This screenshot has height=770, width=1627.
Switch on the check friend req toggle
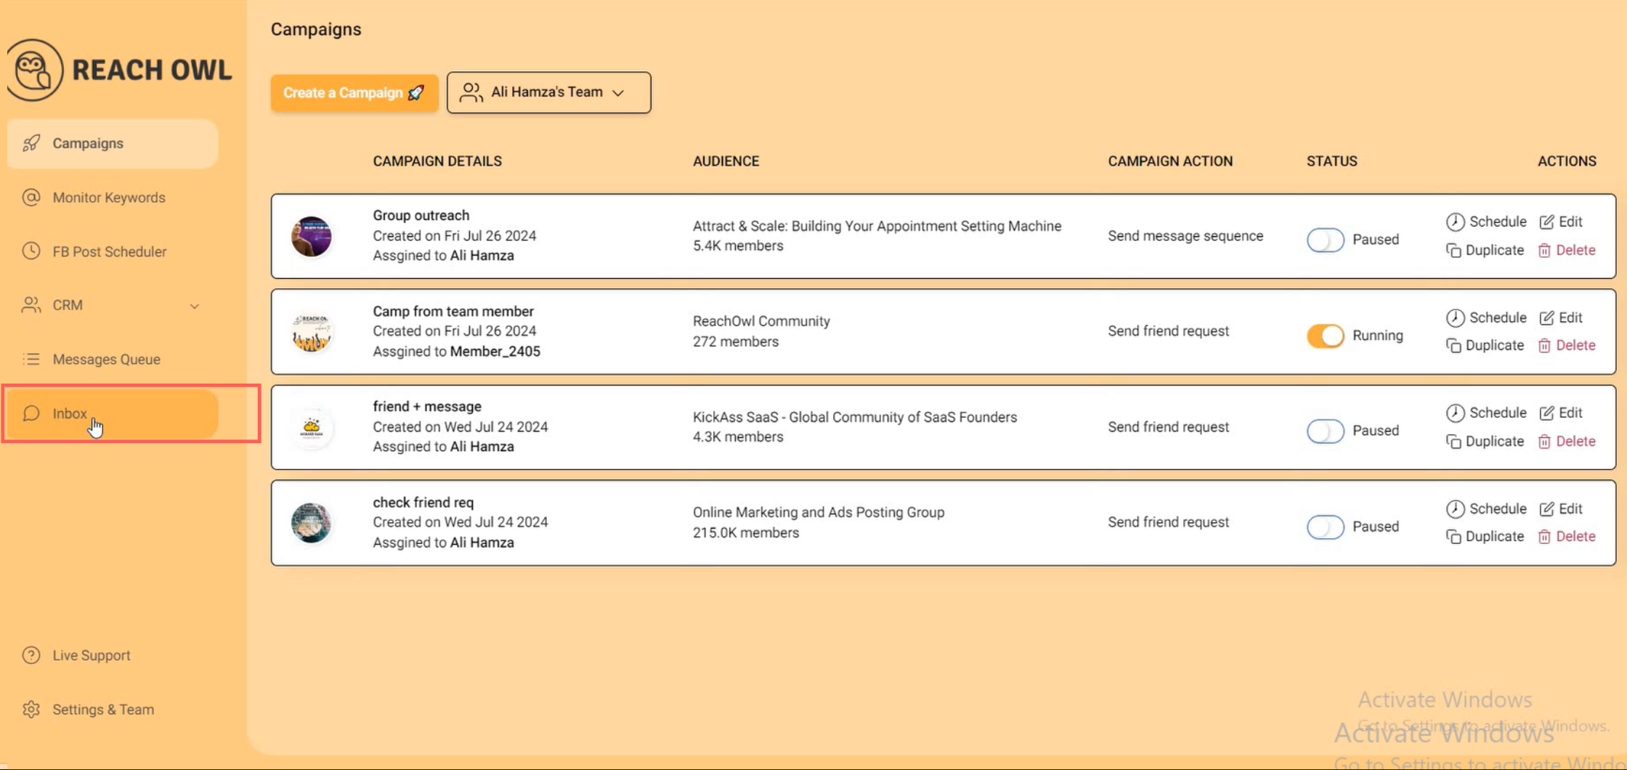point(1326,527)
